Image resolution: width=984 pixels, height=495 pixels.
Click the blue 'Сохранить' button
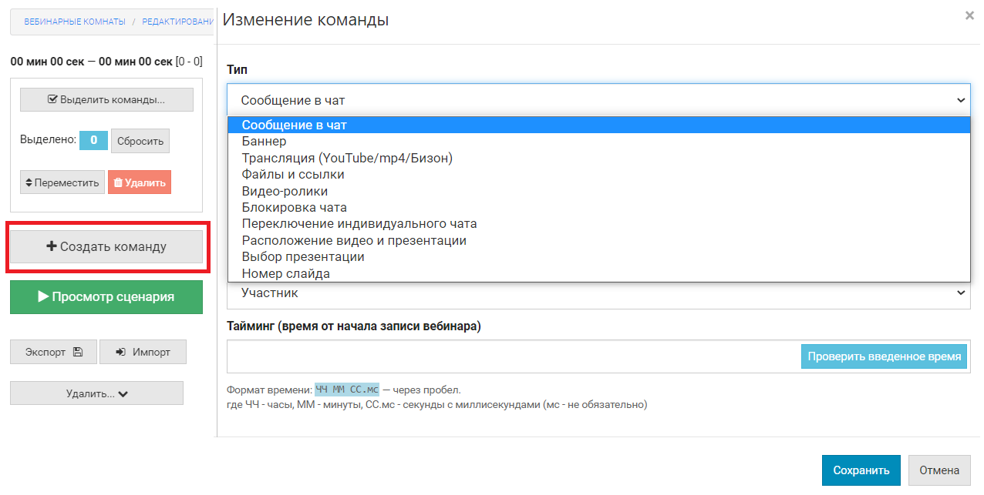pyautogui.click(x=861, y=470)
